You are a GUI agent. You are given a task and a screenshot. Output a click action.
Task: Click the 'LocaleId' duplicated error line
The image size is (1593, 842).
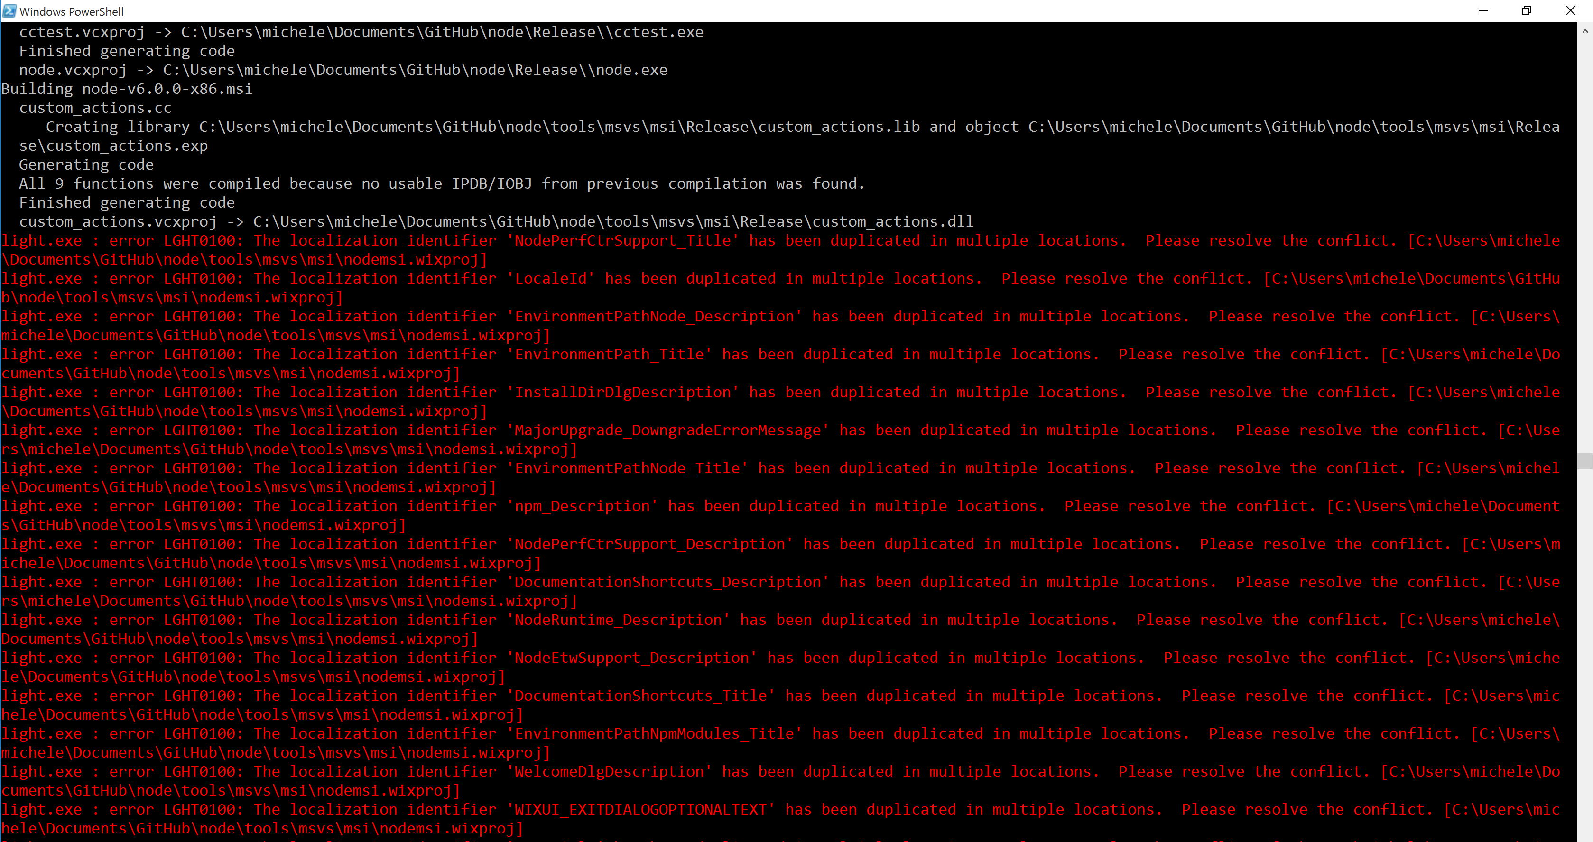click(780, 288)
